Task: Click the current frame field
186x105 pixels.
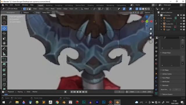Action: tap(119, 92)
